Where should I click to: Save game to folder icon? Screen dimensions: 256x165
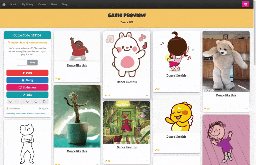click(x=36, y=102)
